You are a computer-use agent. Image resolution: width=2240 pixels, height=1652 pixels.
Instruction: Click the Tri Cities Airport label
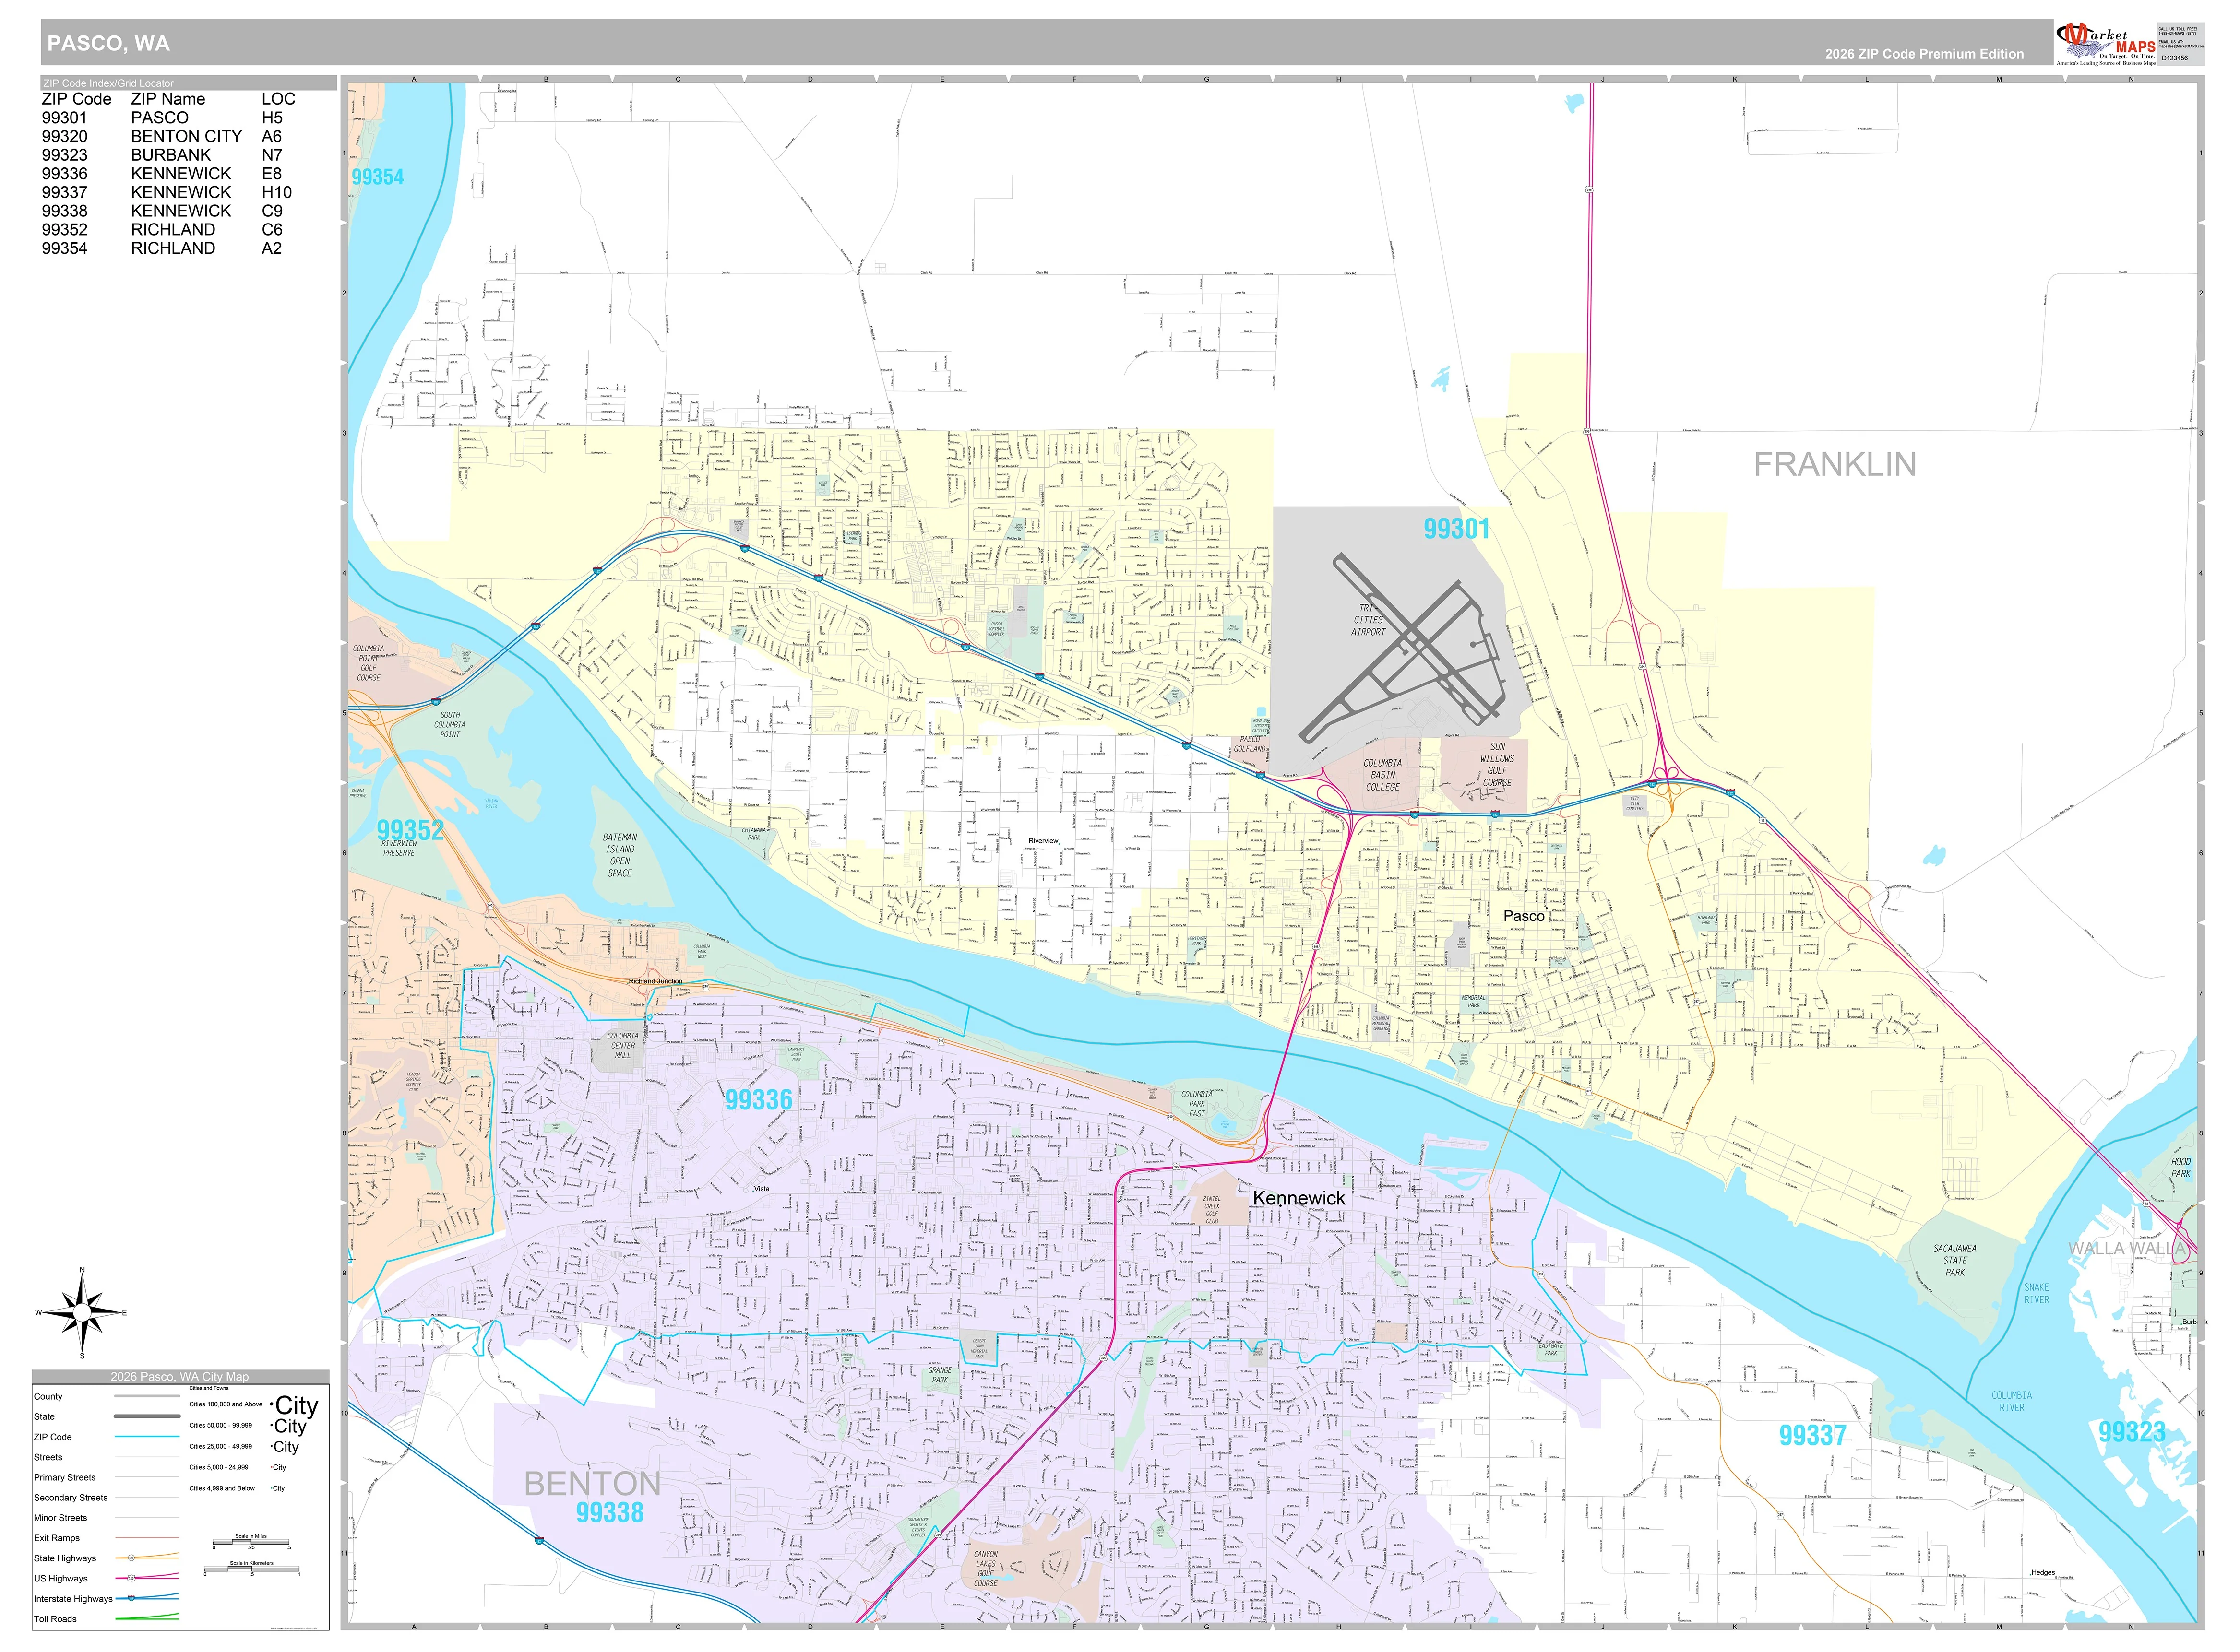point(1369,620)
